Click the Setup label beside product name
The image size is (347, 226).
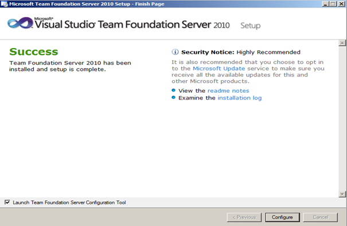[251, 26]
